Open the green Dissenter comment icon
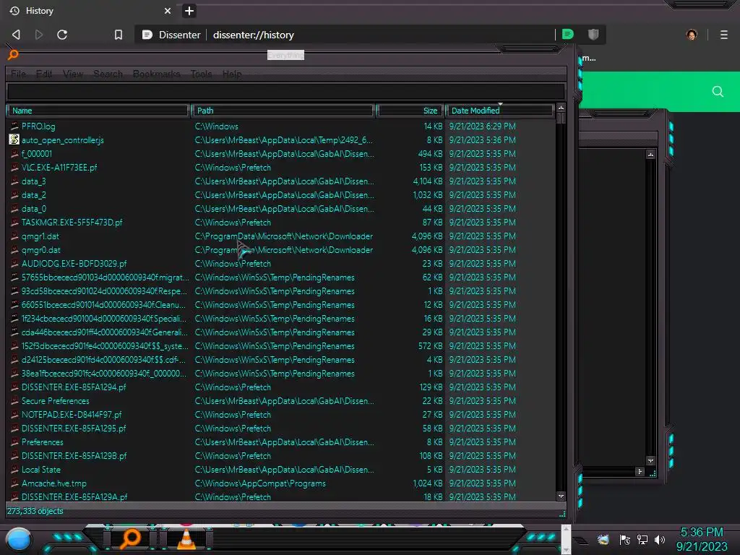 point(568,35)
